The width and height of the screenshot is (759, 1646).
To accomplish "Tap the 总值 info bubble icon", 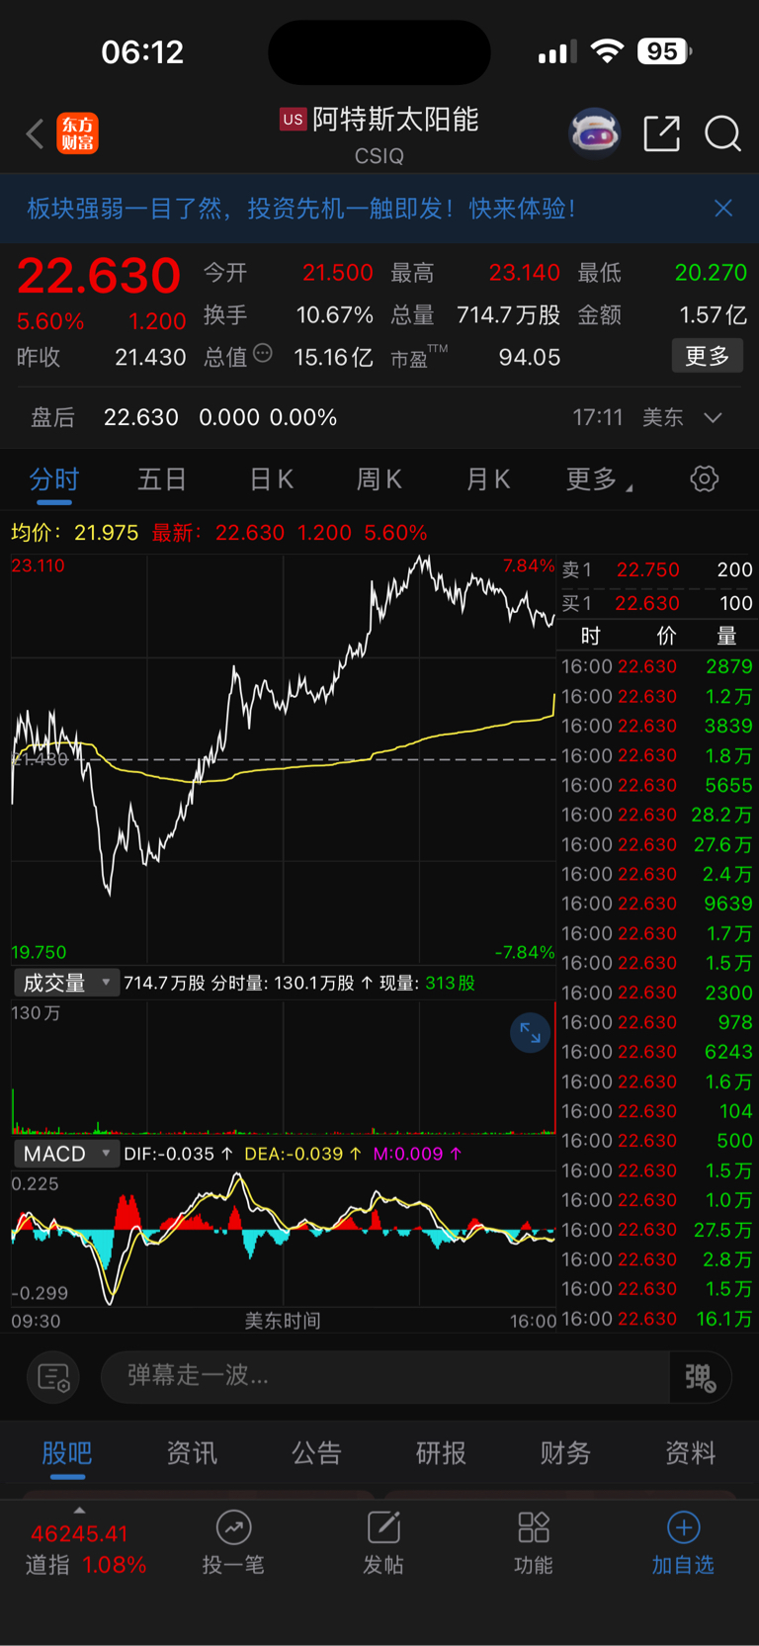I will point(263,353).
